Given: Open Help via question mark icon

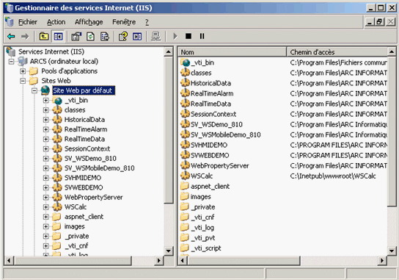Looking at the screenshot, I should click(123, 37).
